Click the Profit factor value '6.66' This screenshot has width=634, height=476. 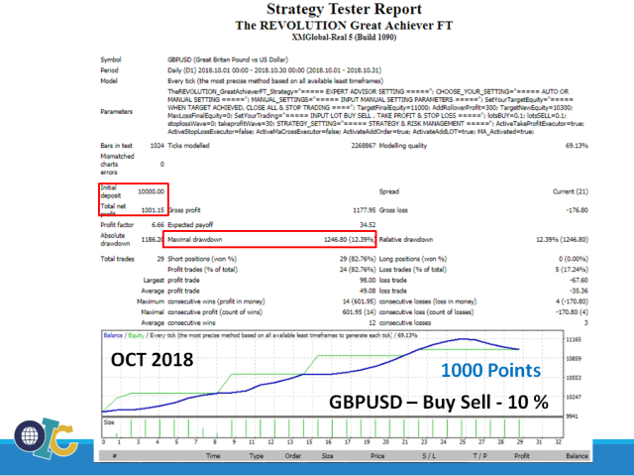coord(158,225)
